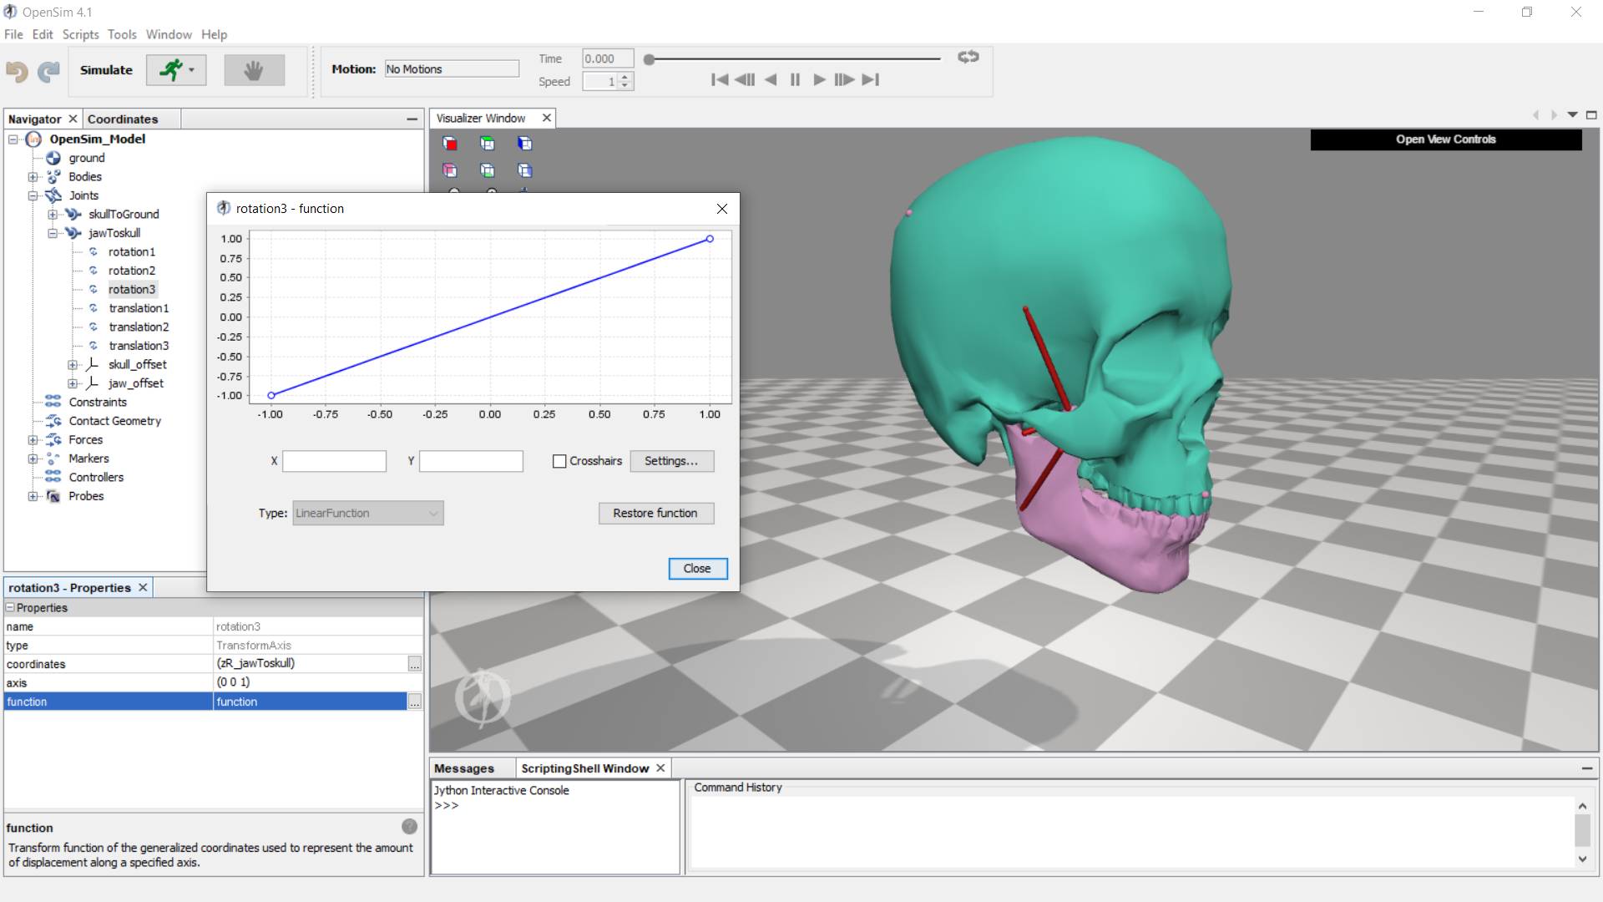The image size is (1603, 902).
Task: Toggle loop playback icon next to the time slider
Action: tap(968, 57)
